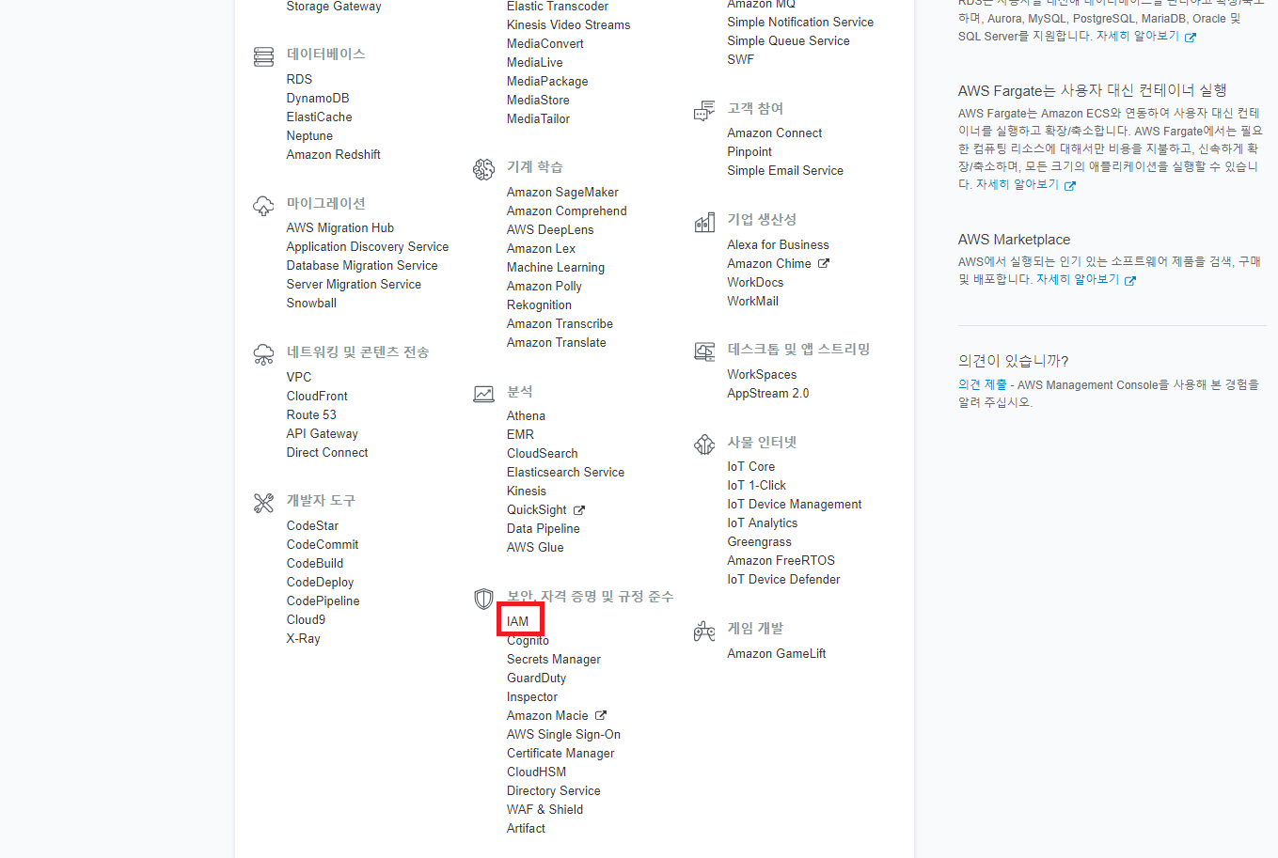Viewport: 1278px width, 858px height.
Task: Click the game development controller icon
Action: pos(704,631)
